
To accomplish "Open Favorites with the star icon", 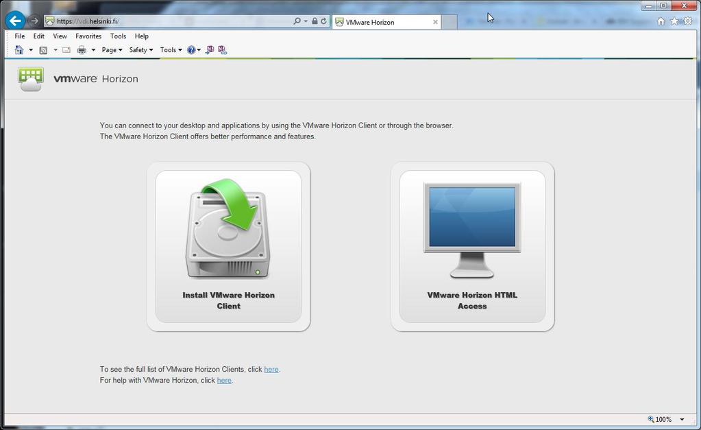I will 674,21.
